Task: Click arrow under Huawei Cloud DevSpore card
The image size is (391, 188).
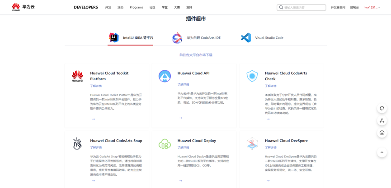Action: [268, 181]
